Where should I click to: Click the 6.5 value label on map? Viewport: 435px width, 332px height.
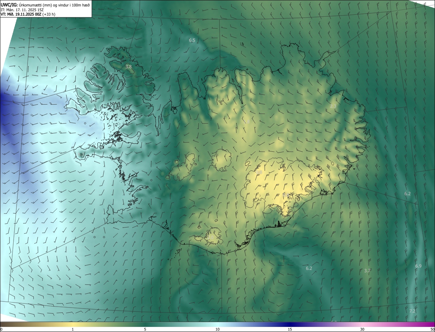[x=192, y=40]
